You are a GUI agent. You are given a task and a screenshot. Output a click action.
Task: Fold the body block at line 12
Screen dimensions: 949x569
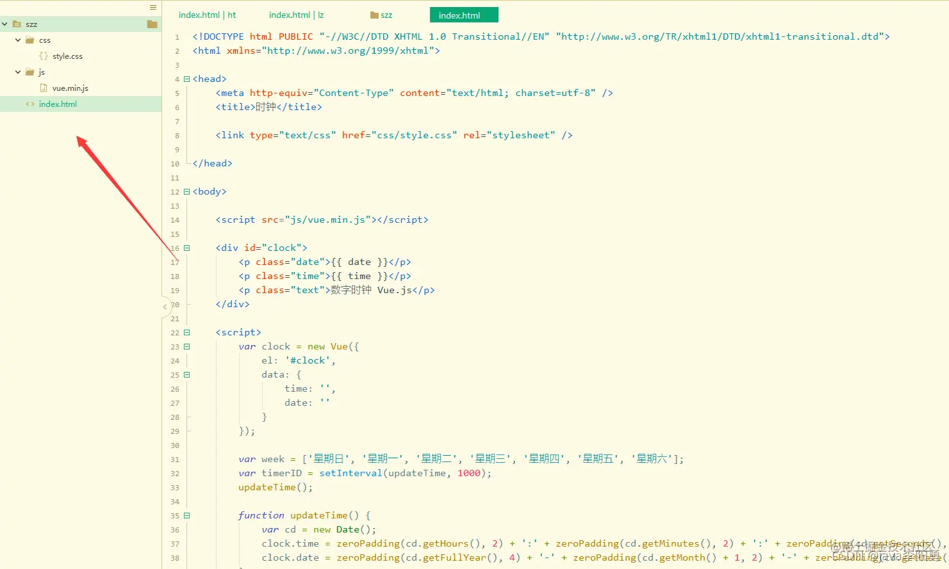187,192
